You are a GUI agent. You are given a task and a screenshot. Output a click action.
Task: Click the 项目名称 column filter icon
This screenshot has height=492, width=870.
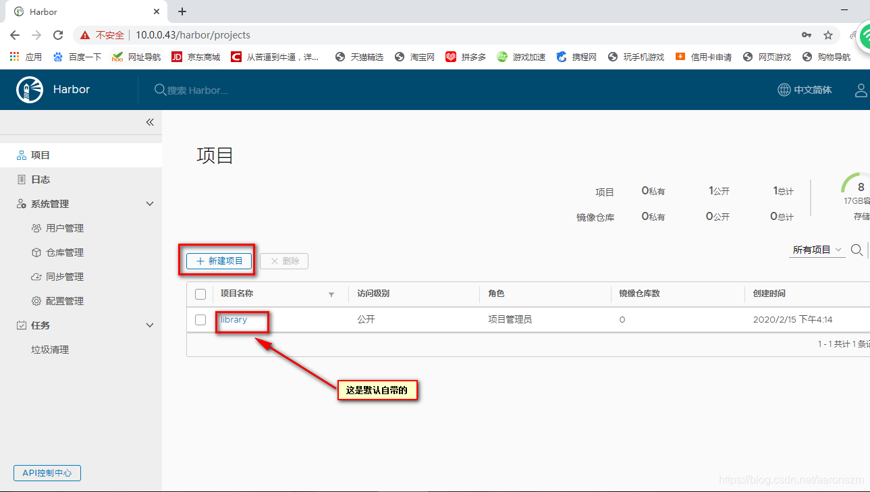coord(331,294)
